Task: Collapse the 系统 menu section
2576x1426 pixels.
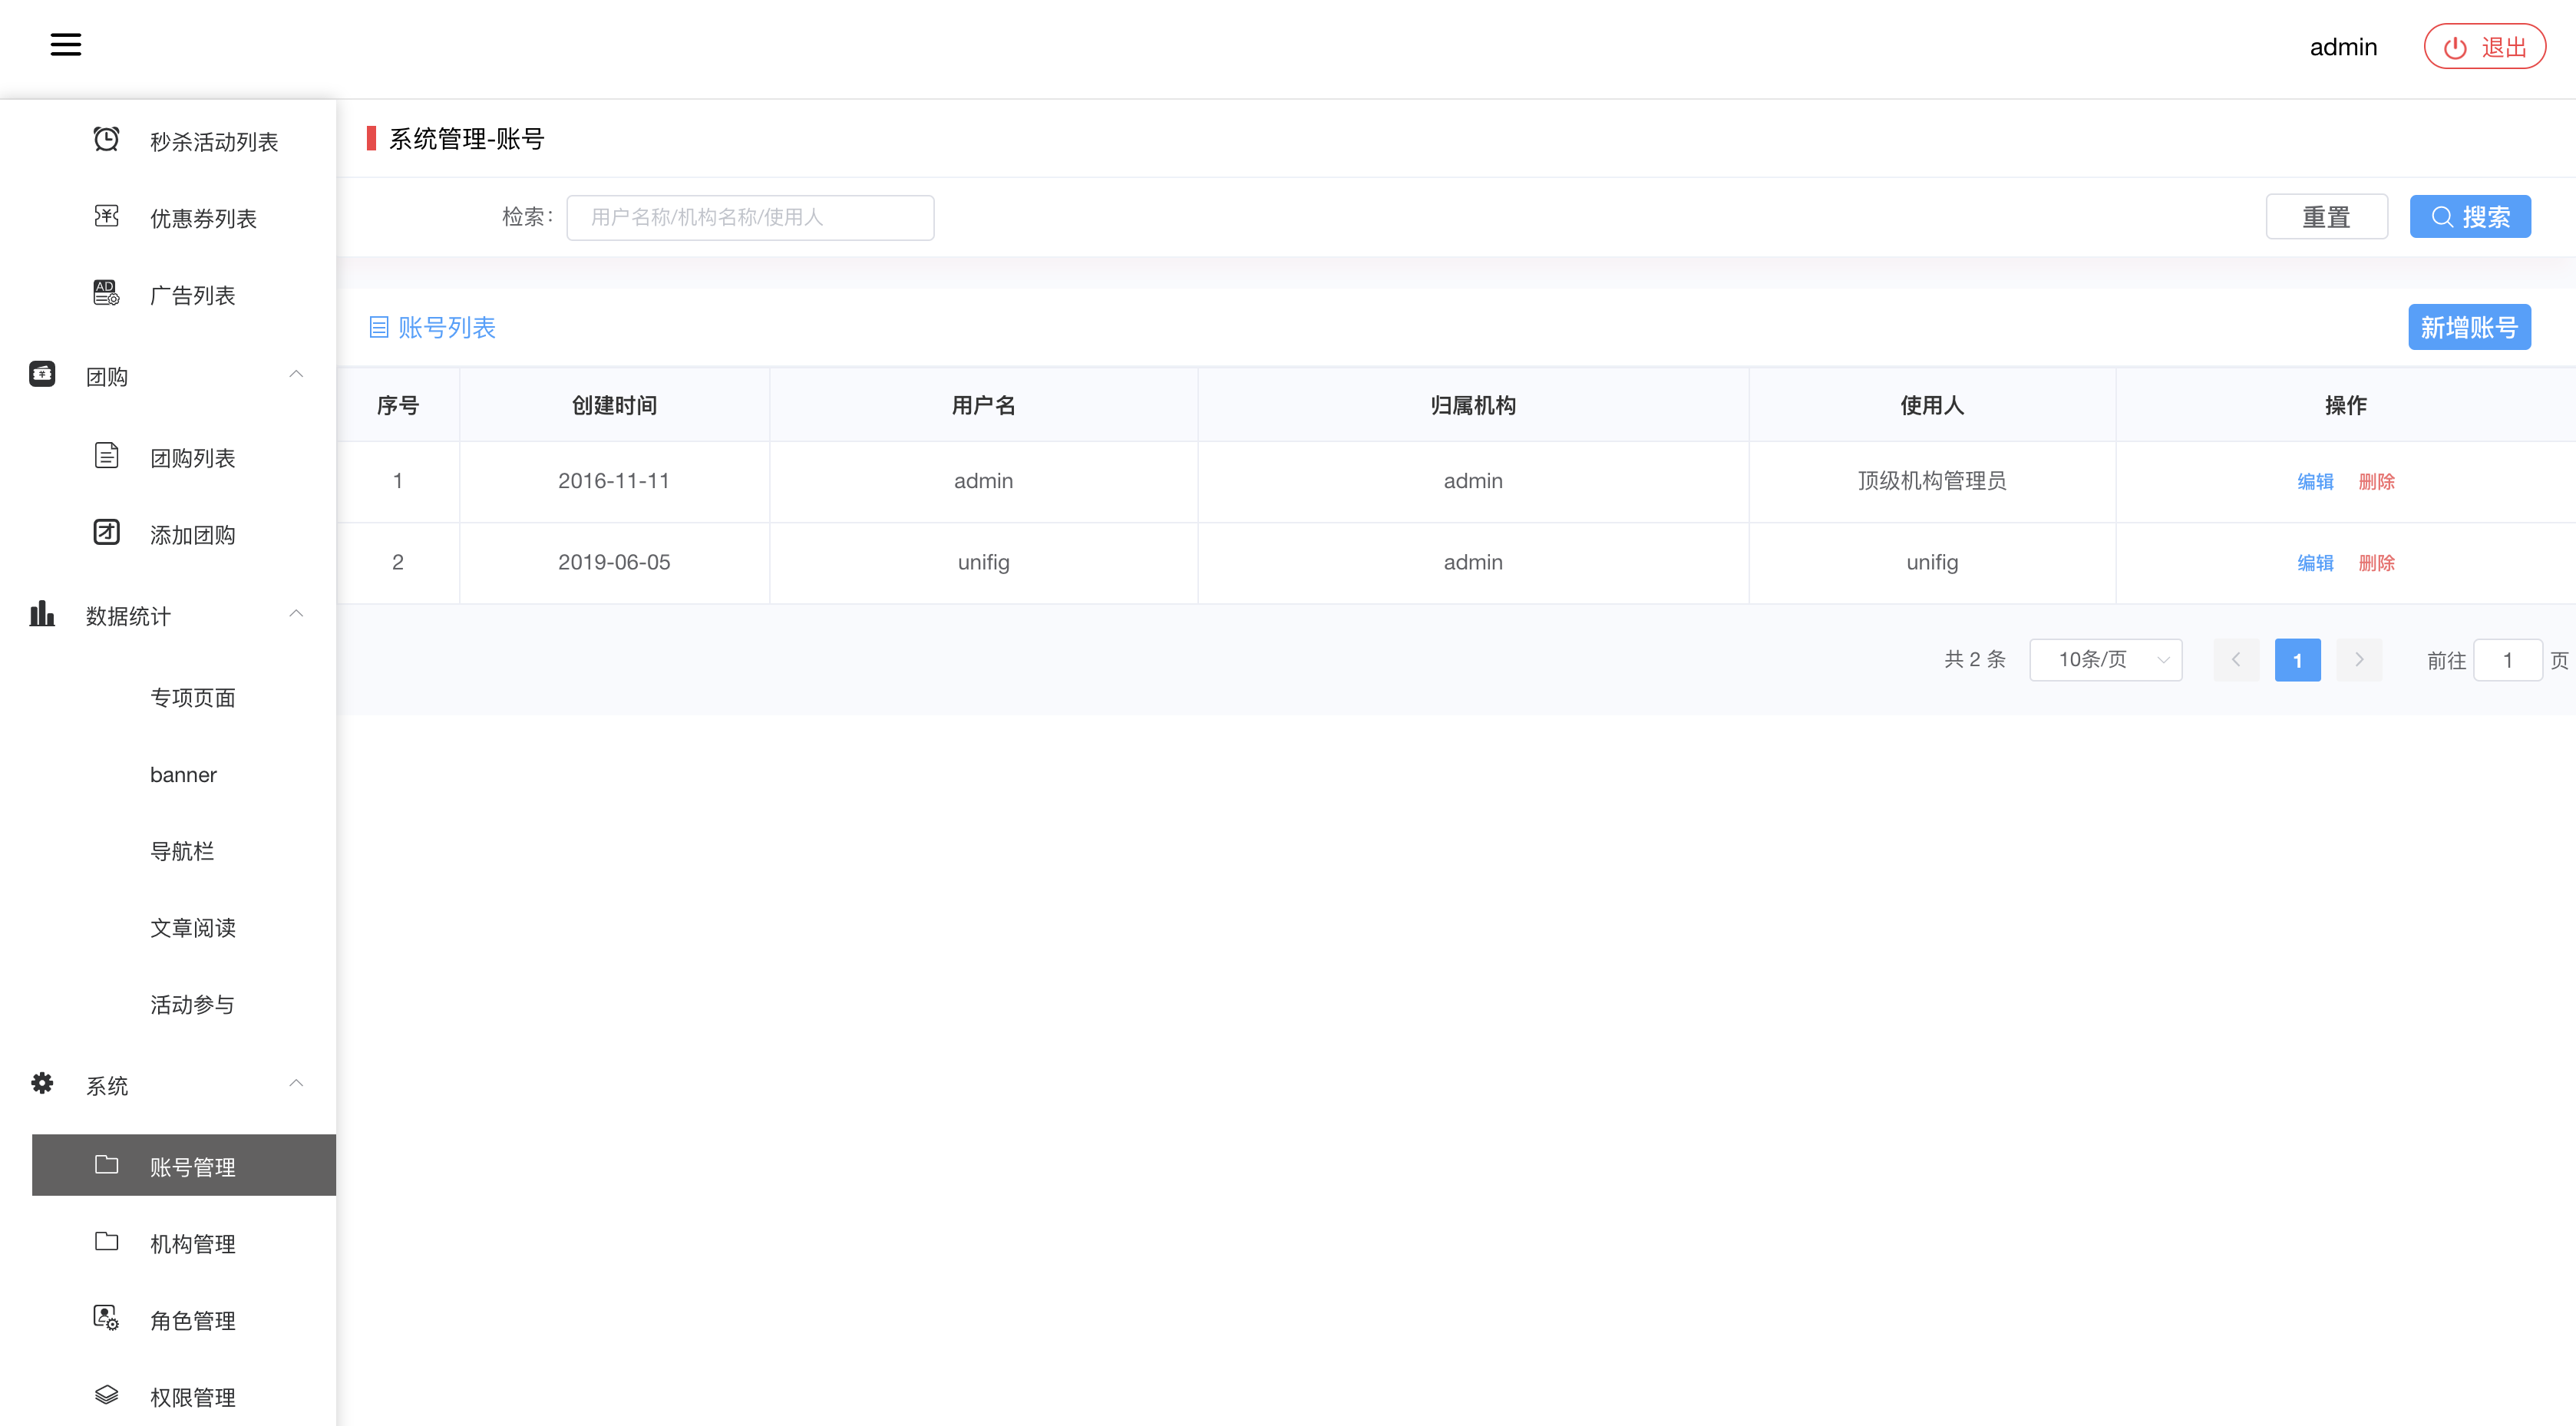Action: click(x=296, y=1084)
